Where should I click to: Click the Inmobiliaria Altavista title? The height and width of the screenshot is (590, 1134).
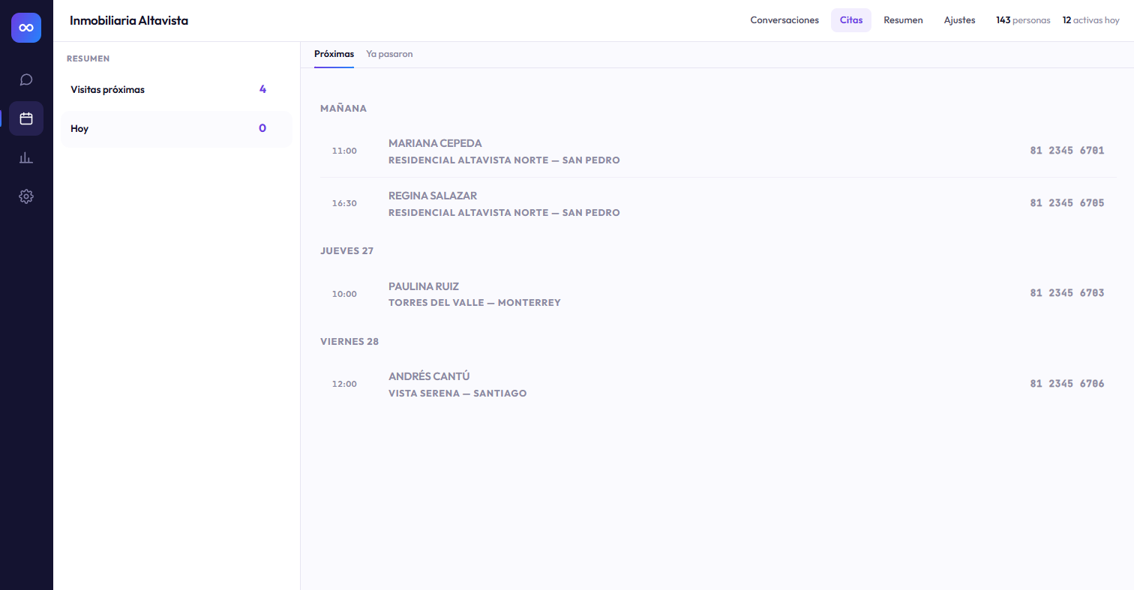point(129,21)
